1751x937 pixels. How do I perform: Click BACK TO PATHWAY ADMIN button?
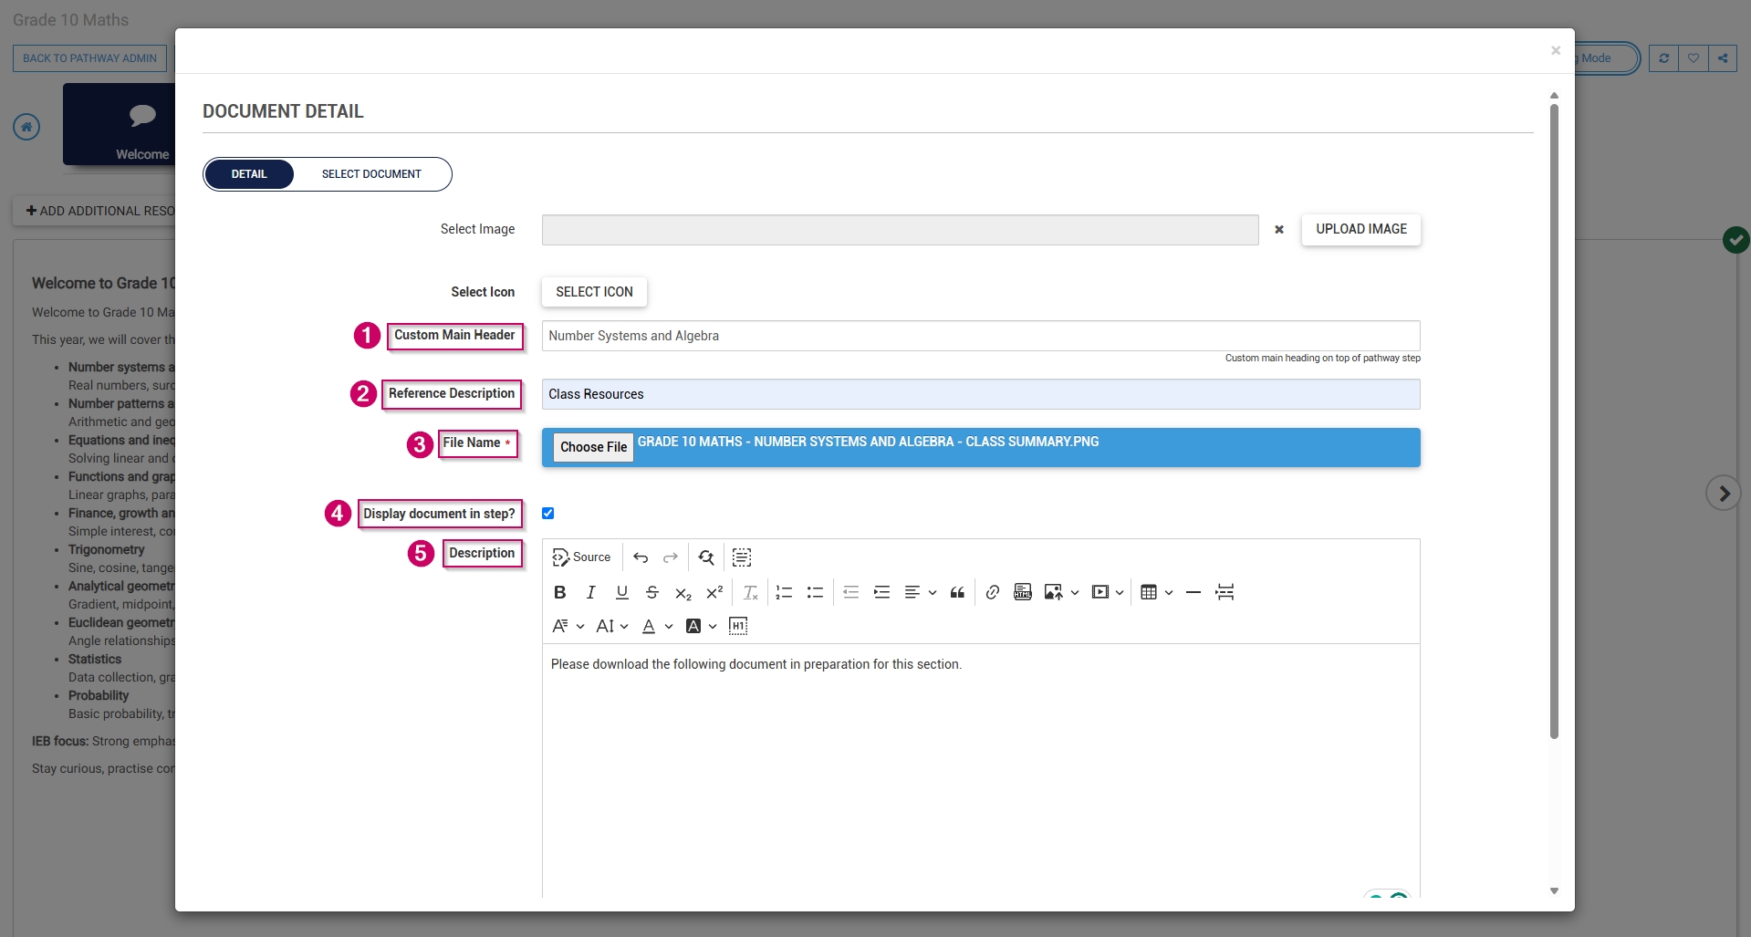89,58
